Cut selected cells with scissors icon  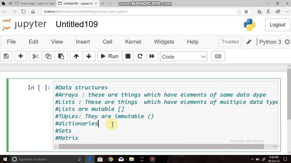click(35, 56)
